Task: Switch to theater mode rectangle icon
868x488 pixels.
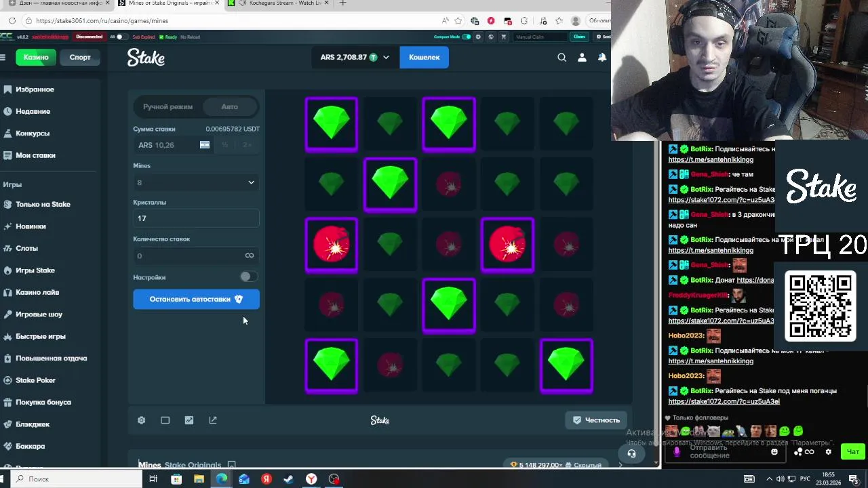Action: (x=165, y=420)
